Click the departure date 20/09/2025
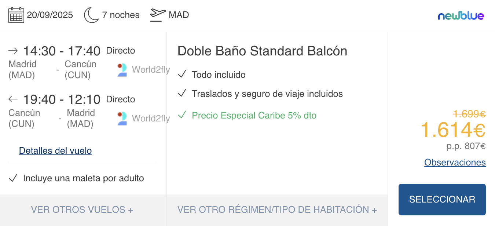Screen dimensions: 495x226 pos(50,15)
